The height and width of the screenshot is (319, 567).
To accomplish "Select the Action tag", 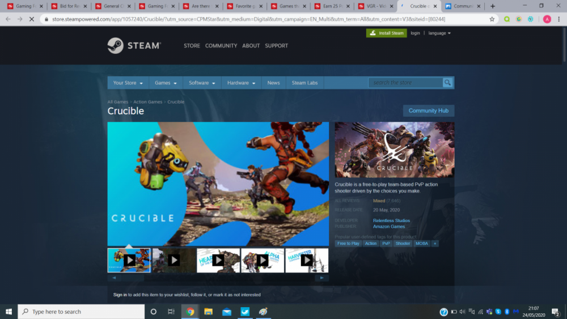I will click(x=371, y=244).
